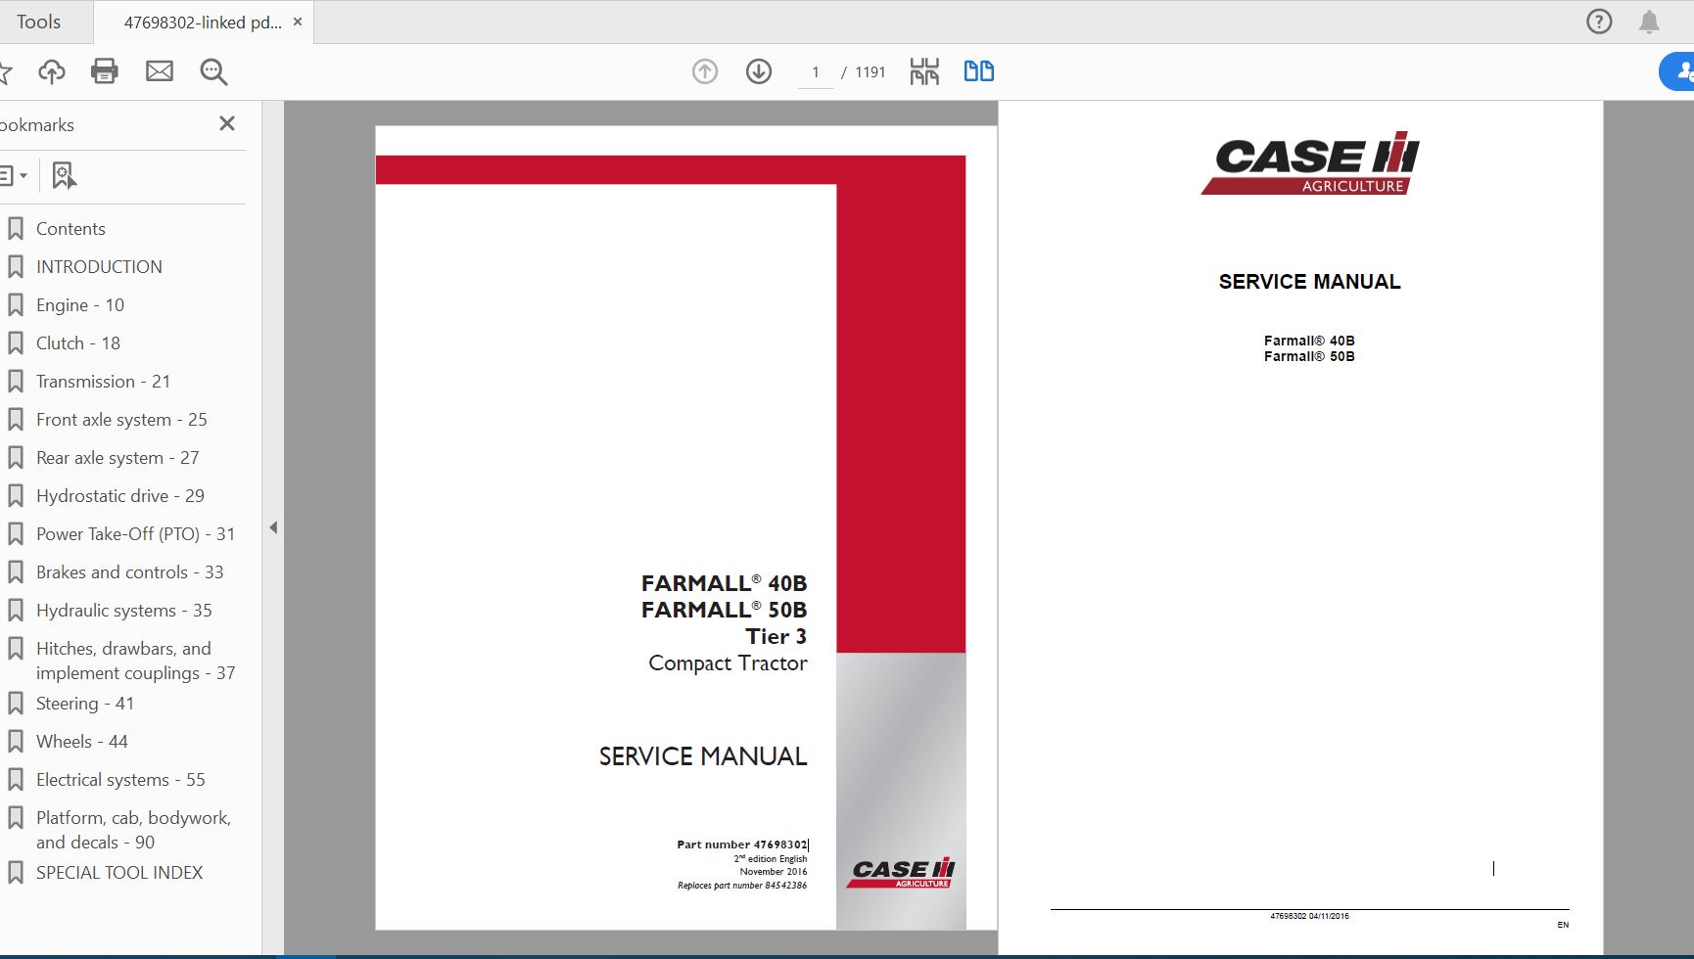
Task: Jump to Engine - 10 bookmark
Action: click(80, 304)
